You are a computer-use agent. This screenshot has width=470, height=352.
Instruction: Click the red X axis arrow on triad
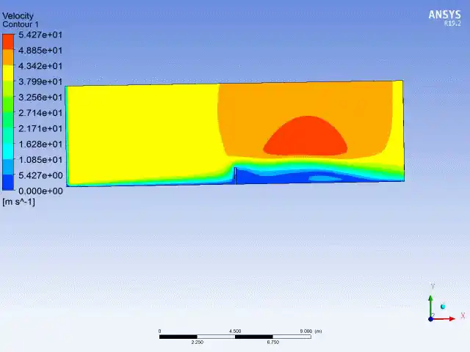[444, 319]
